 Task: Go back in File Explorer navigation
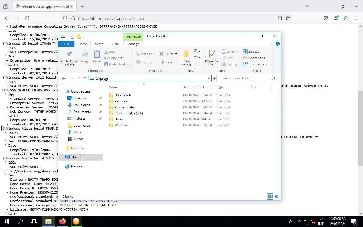tap(64, 78)
